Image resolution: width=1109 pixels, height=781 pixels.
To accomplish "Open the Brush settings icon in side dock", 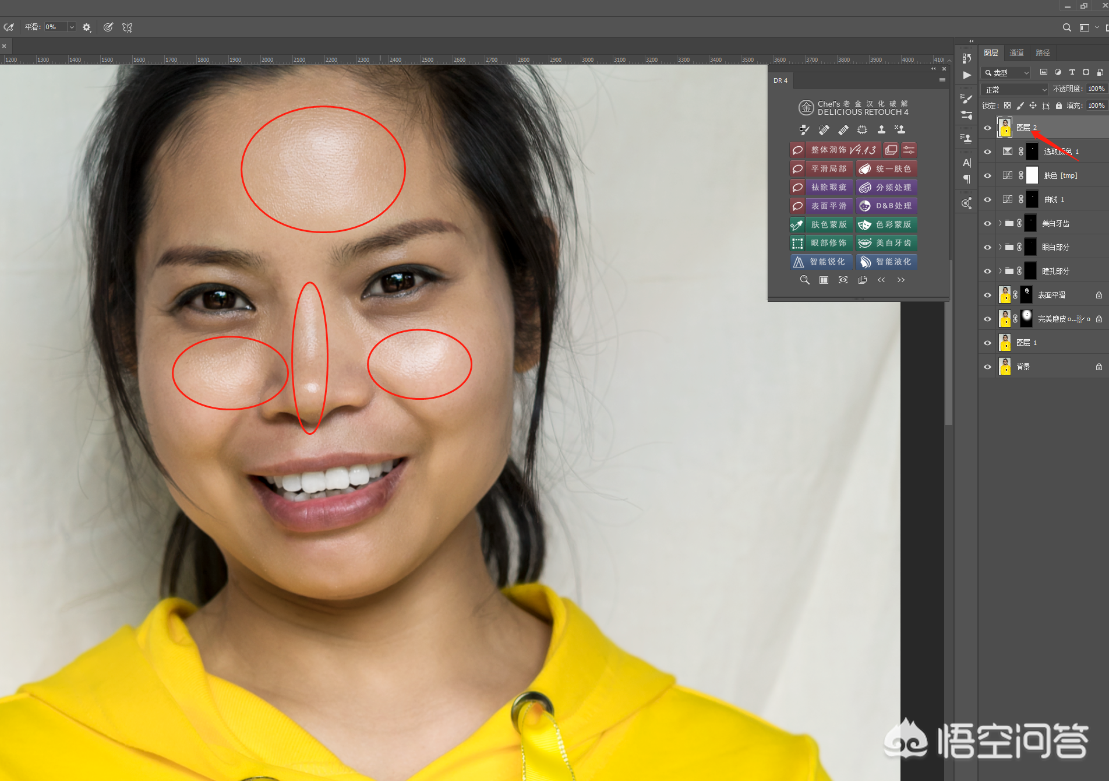I will pos(967,98).
